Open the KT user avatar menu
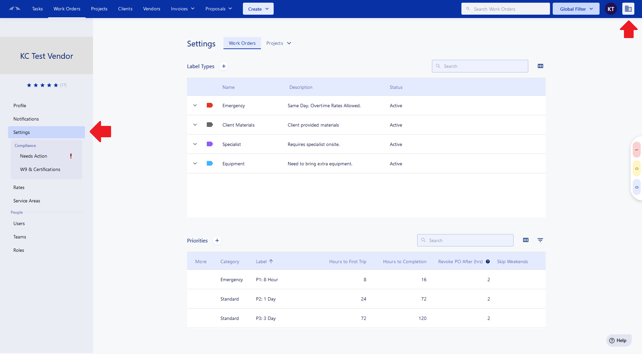 [x=611, y=9]
